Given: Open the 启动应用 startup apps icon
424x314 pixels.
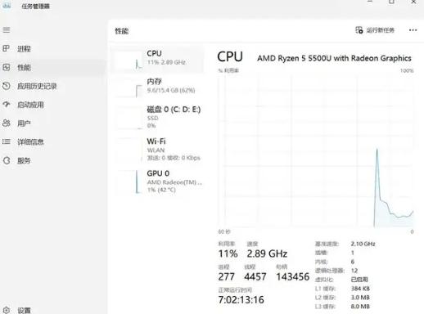Looking at the screenshot, I should click(x=6, y=105).
